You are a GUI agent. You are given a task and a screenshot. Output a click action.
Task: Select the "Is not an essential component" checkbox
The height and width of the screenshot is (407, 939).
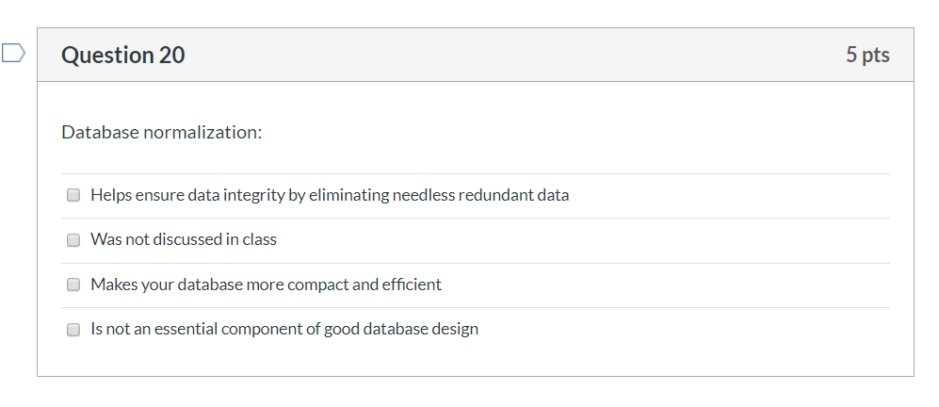coord(73,330)
